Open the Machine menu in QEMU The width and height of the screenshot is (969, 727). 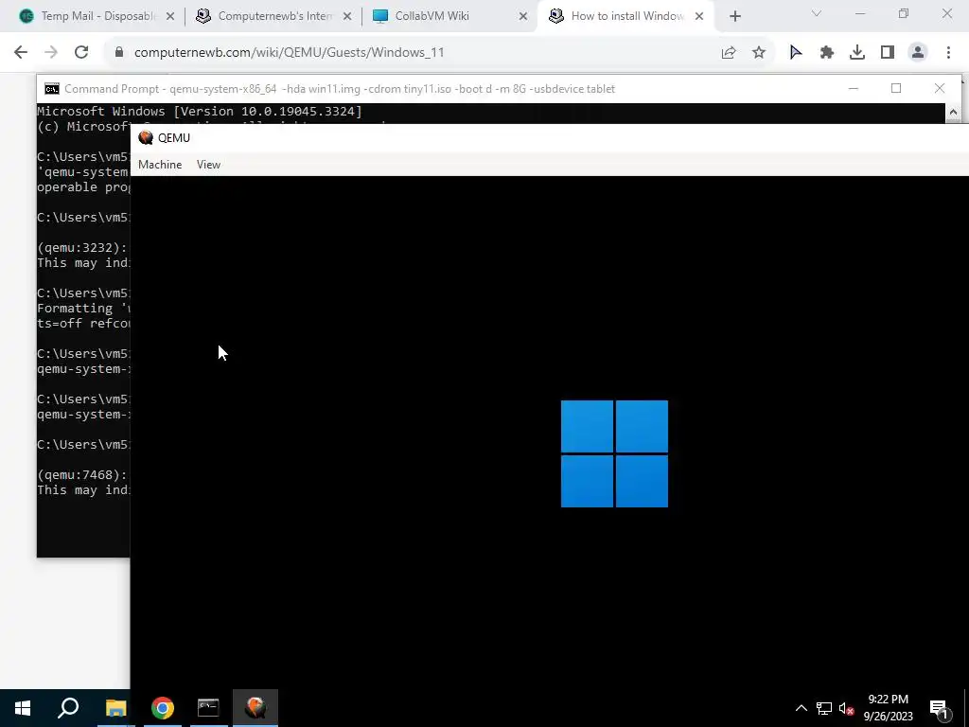coord(160,165)
